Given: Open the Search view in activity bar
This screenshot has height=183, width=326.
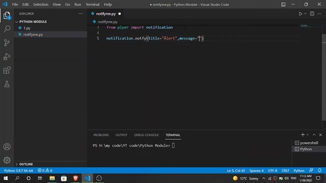Looking at the screenshot, I should click(7, 28).
